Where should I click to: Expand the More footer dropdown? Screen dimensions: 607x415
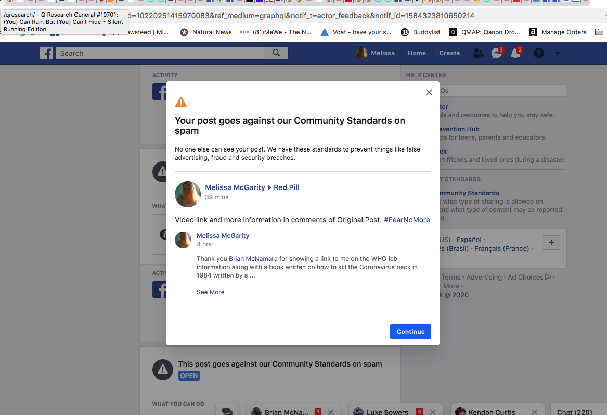pyautogui.click(x=453, y=286)
